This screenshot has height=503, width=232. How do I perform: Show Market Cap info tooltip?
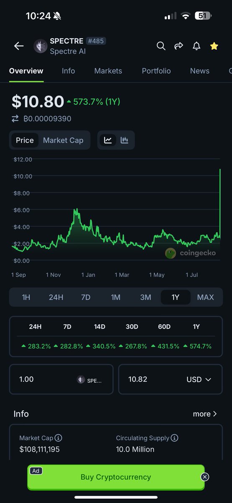(x=59, y=438)
